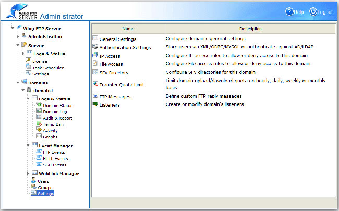Expand the Administration tree node
The width and height of the screenshot is (339, 211).
(x=18, y=36)
